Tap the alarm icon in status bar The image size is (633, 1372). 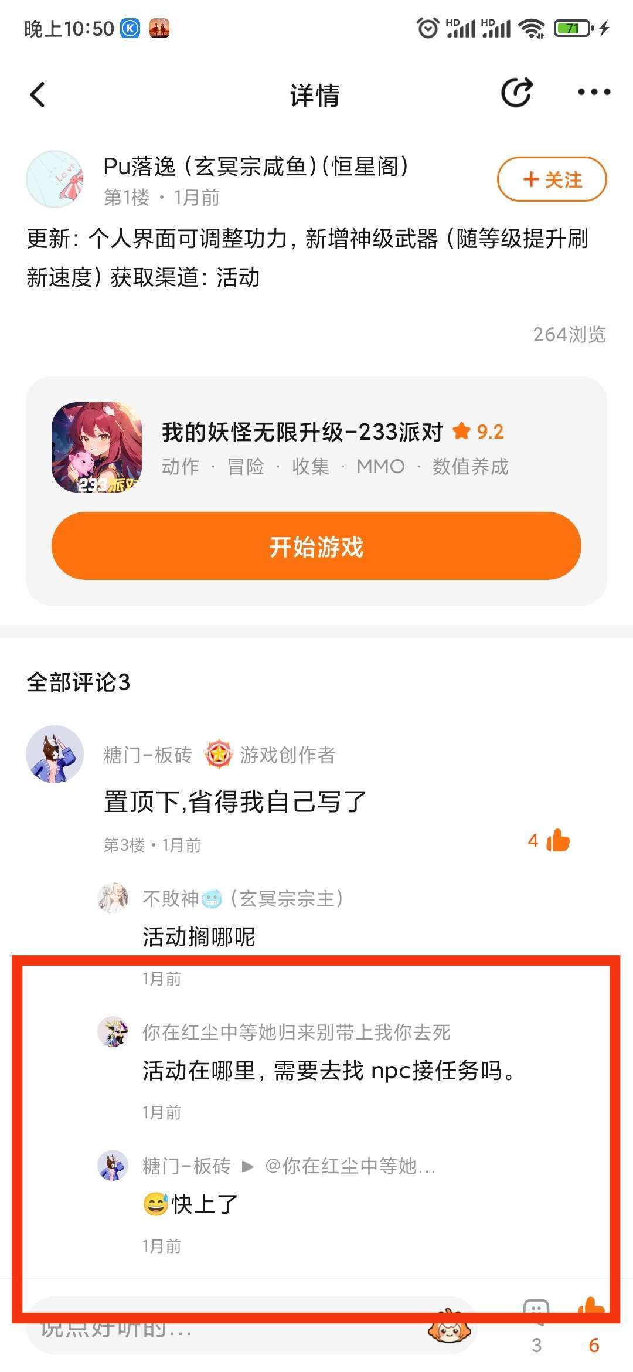pos(427,28)
